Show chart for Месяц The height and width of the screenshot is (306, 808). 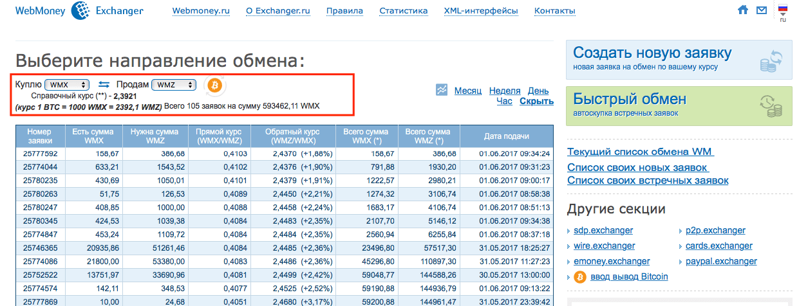click(x=468, y=91)
